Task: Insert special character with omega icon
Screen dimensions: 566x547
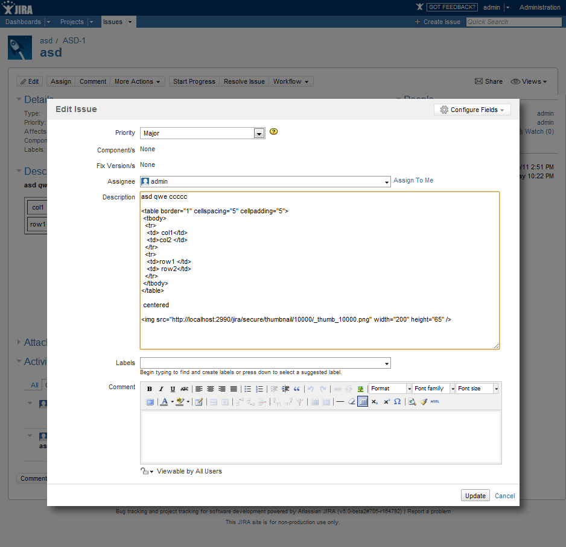Action: [x=397, y=402]
